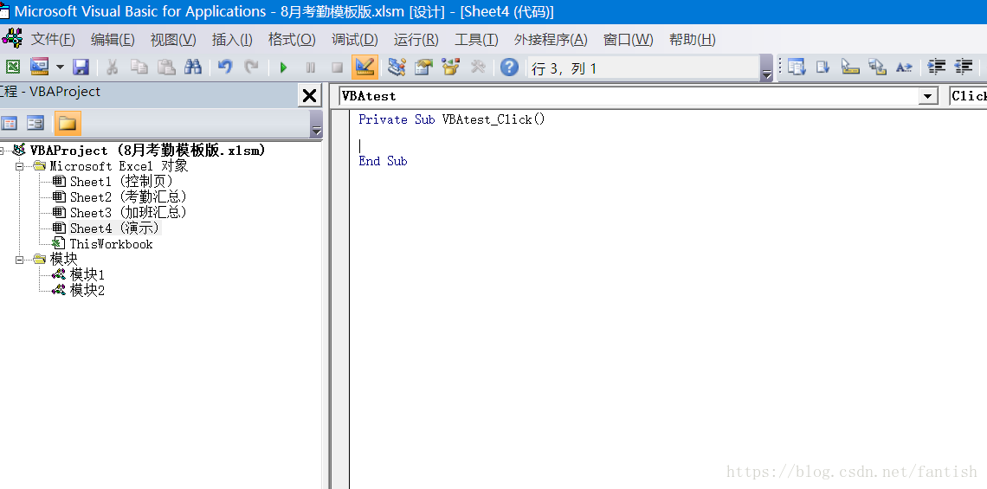
Task: Click the End Sub code line
Action: coord(383,161)
